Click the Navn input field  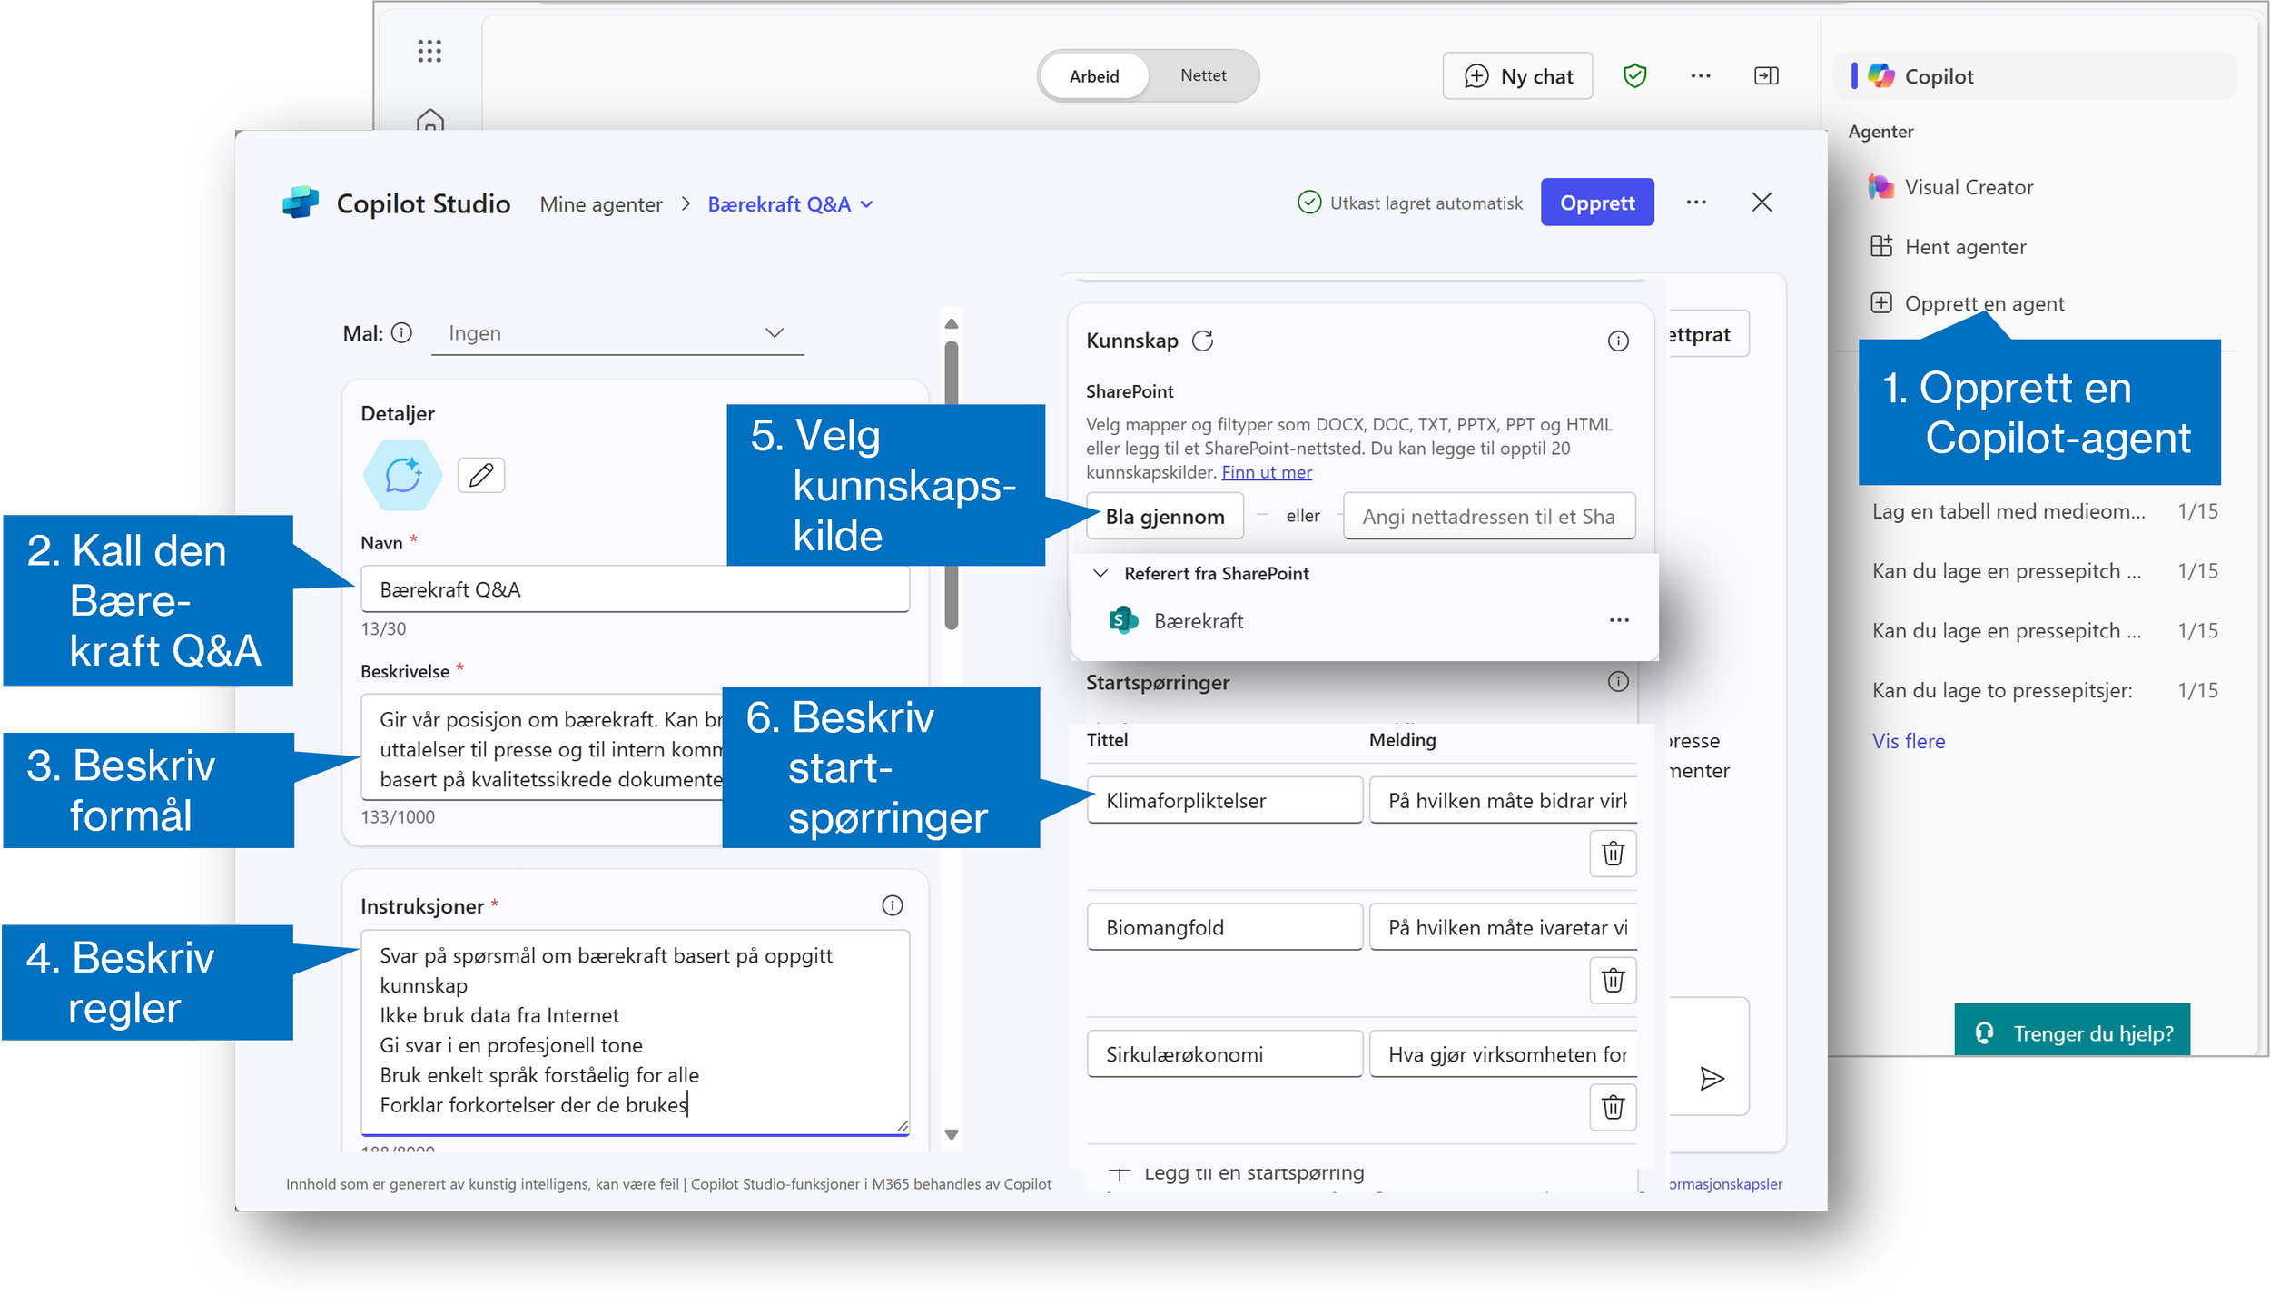coord(634,590)
